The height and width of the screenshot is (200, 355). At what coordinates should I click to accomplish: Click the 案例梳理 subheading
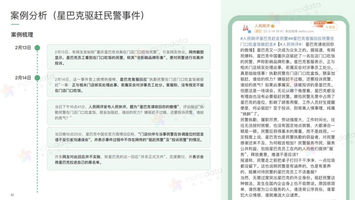[x=22, y=35]
